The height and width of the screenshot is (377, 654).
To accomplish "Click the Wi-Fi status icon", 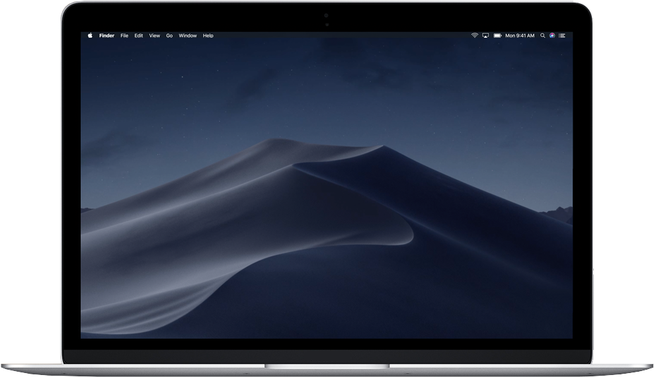I will tap(474, 36).
